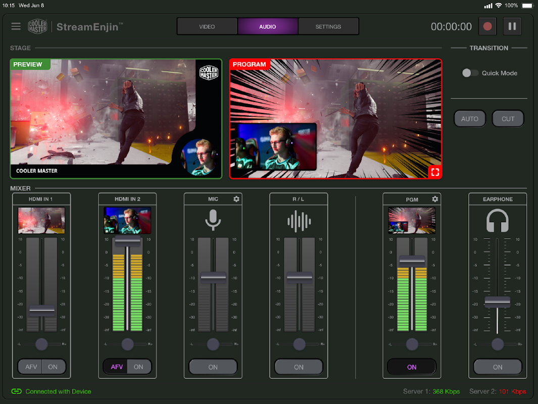Expand Program view to fullscreen
The width and height of the screenshot is (538, 404).
click(x=435, y=172)
